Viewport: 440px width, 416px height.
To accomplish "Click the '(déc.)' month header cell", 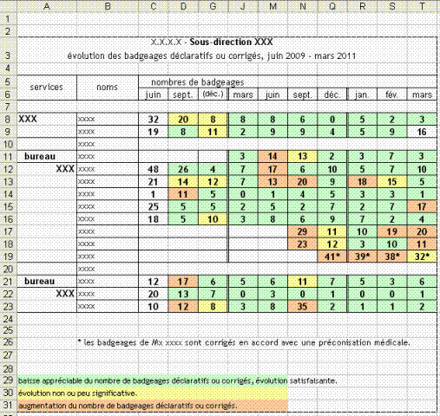I will click(213, 94).
